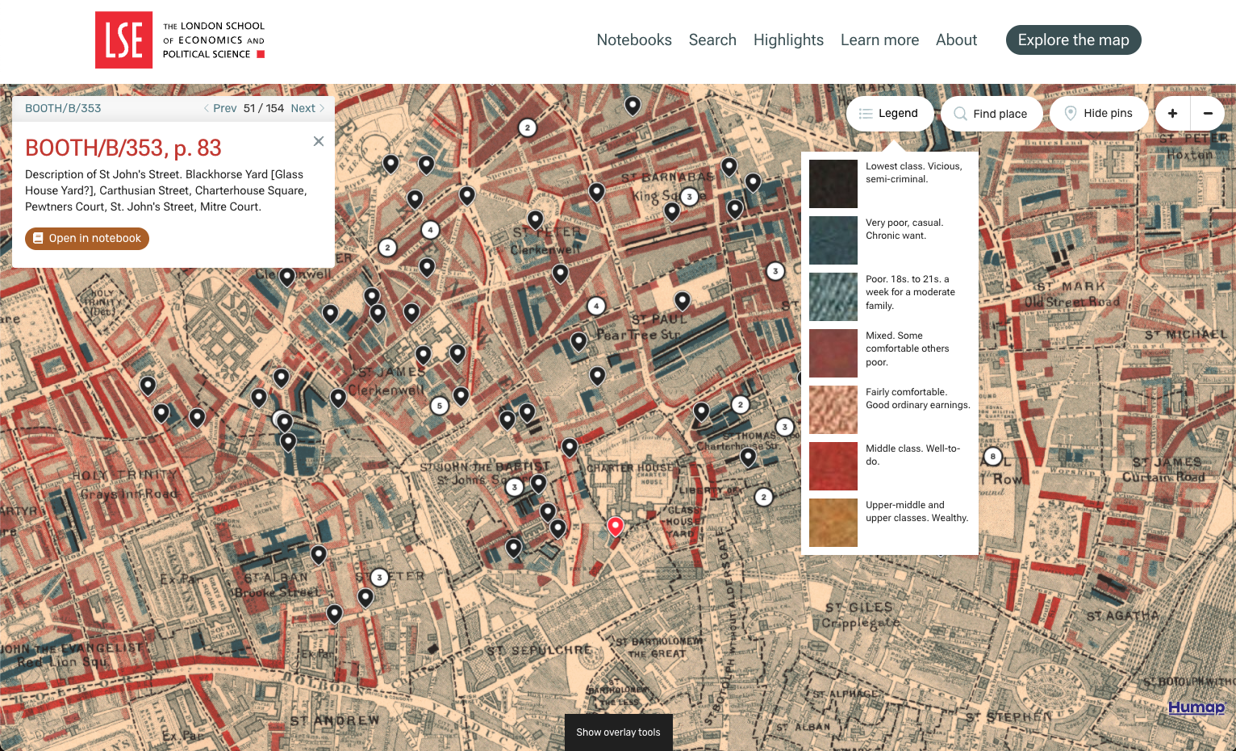
Task: Click cluster pin 3 at St John's Square
Action: point(515,486)
